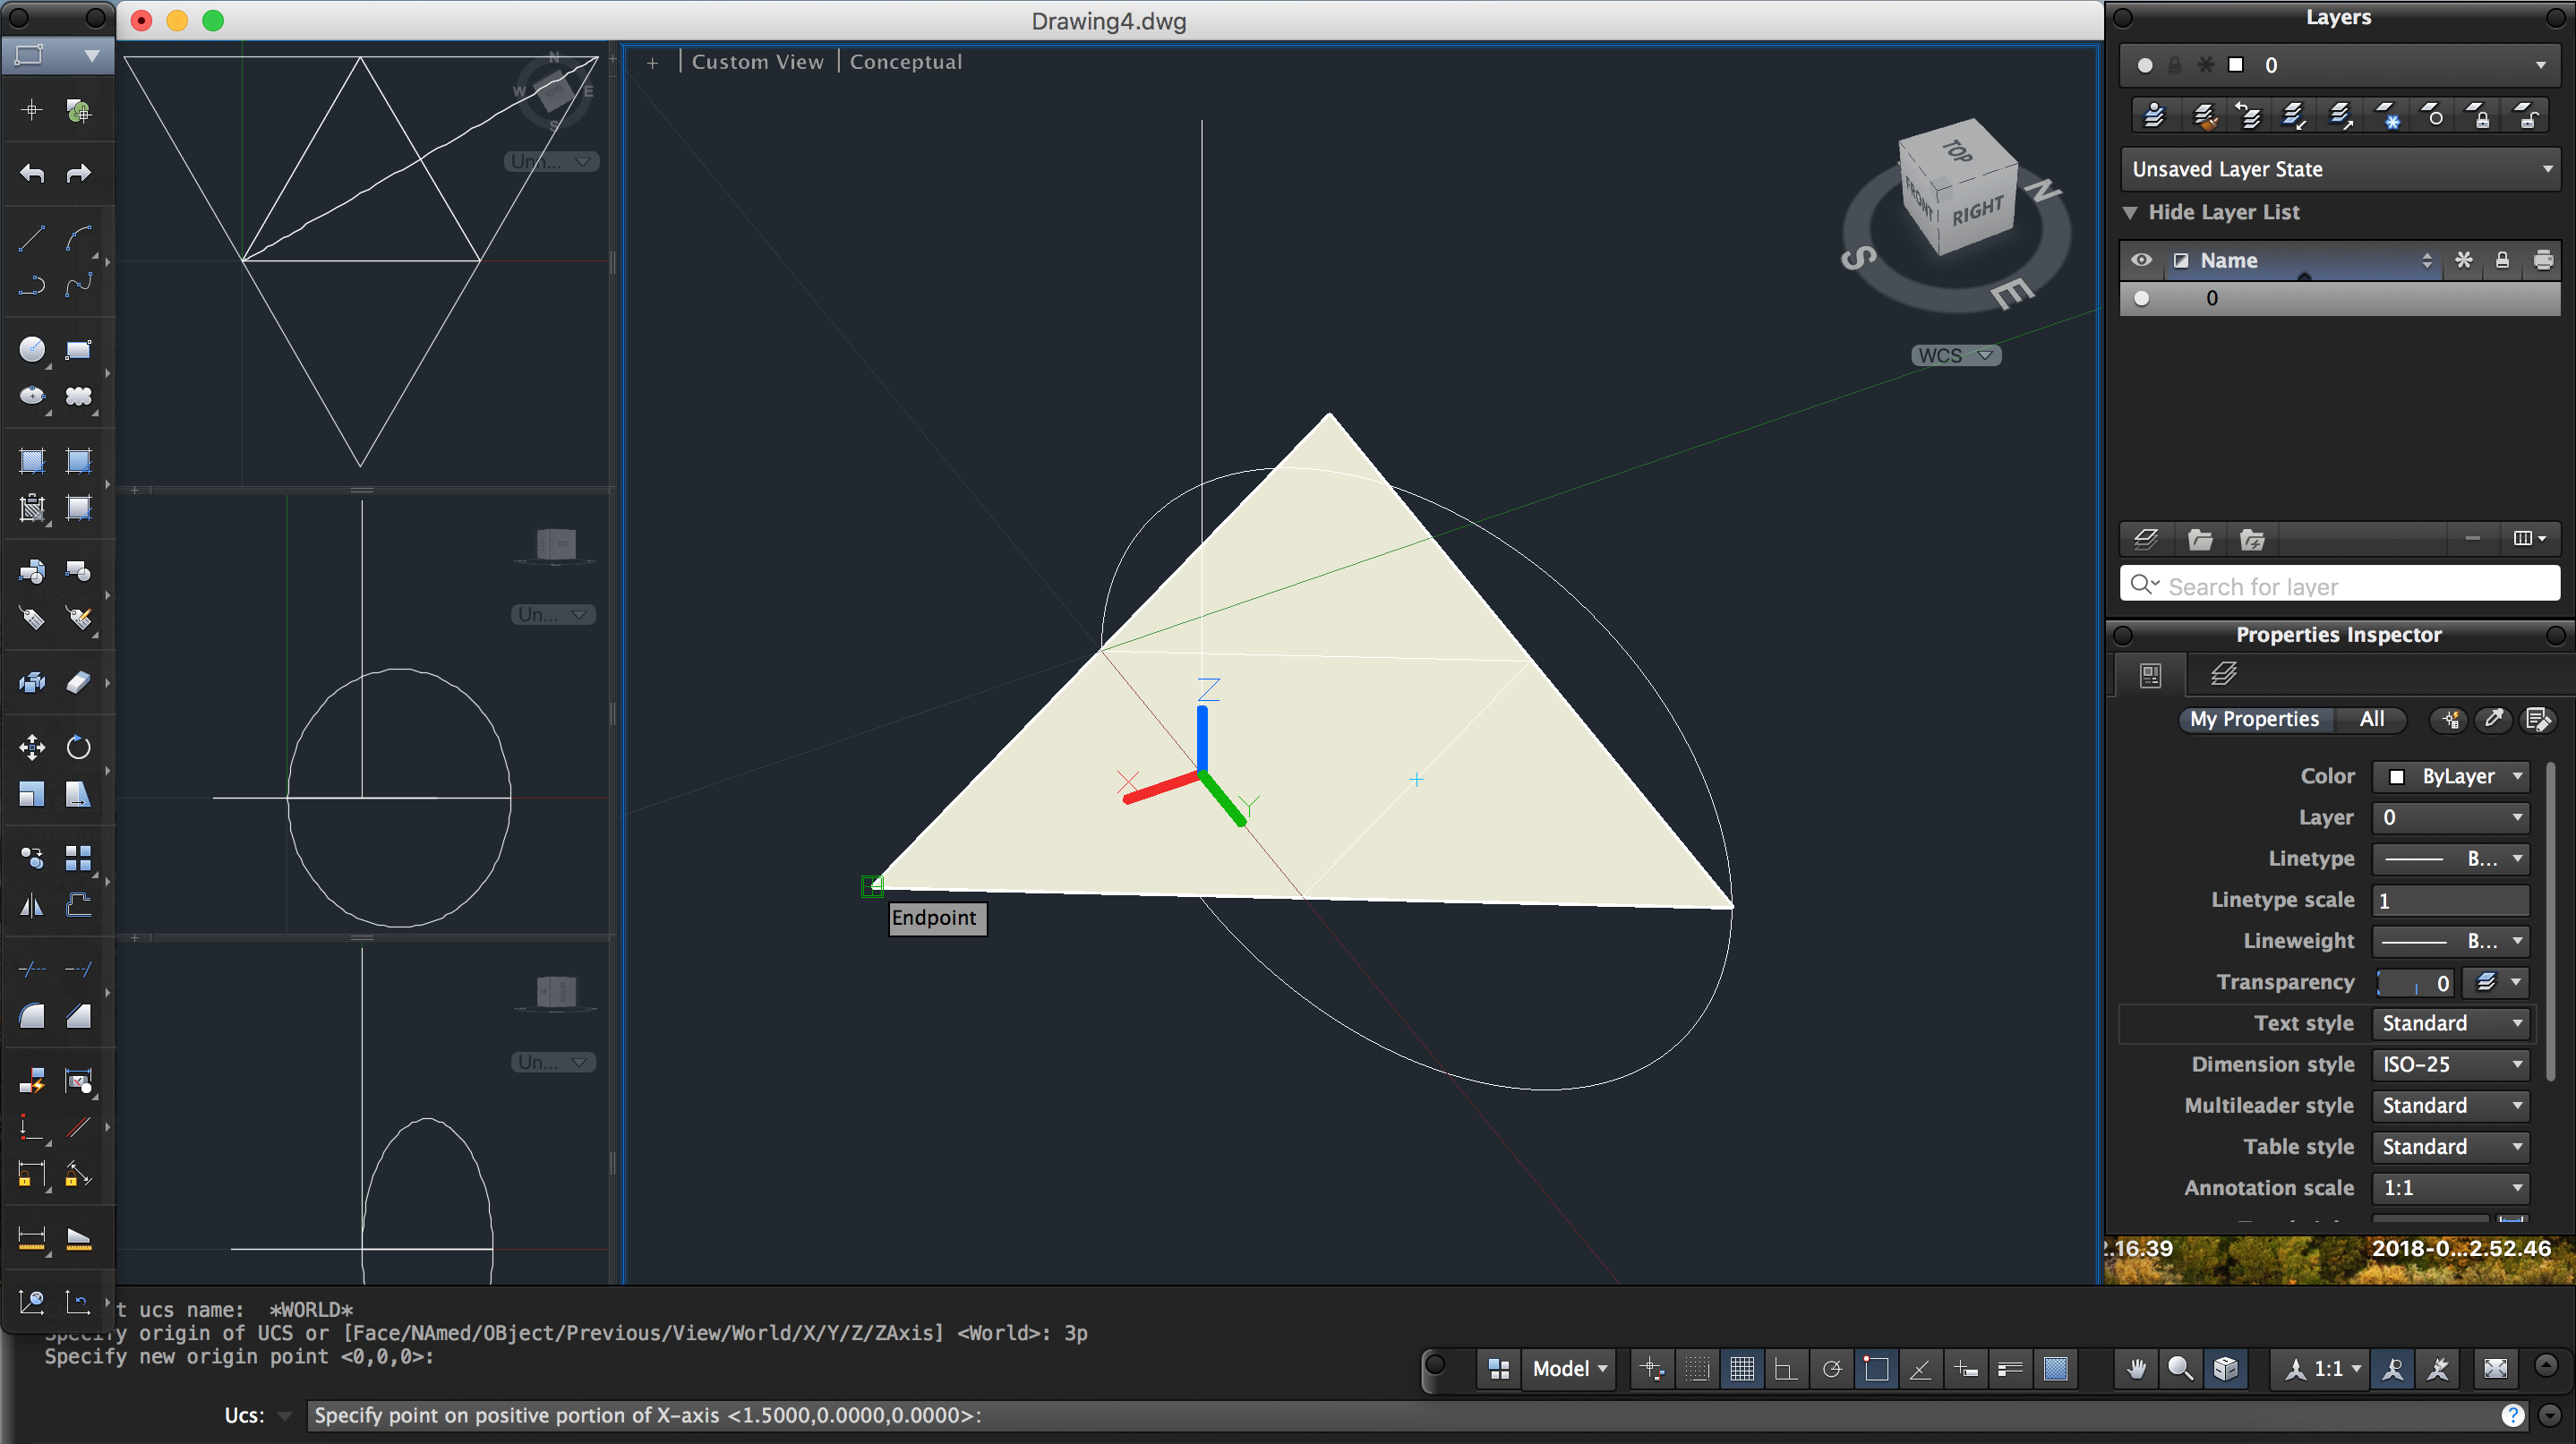Select the Array tool

[x=78, y=858]
